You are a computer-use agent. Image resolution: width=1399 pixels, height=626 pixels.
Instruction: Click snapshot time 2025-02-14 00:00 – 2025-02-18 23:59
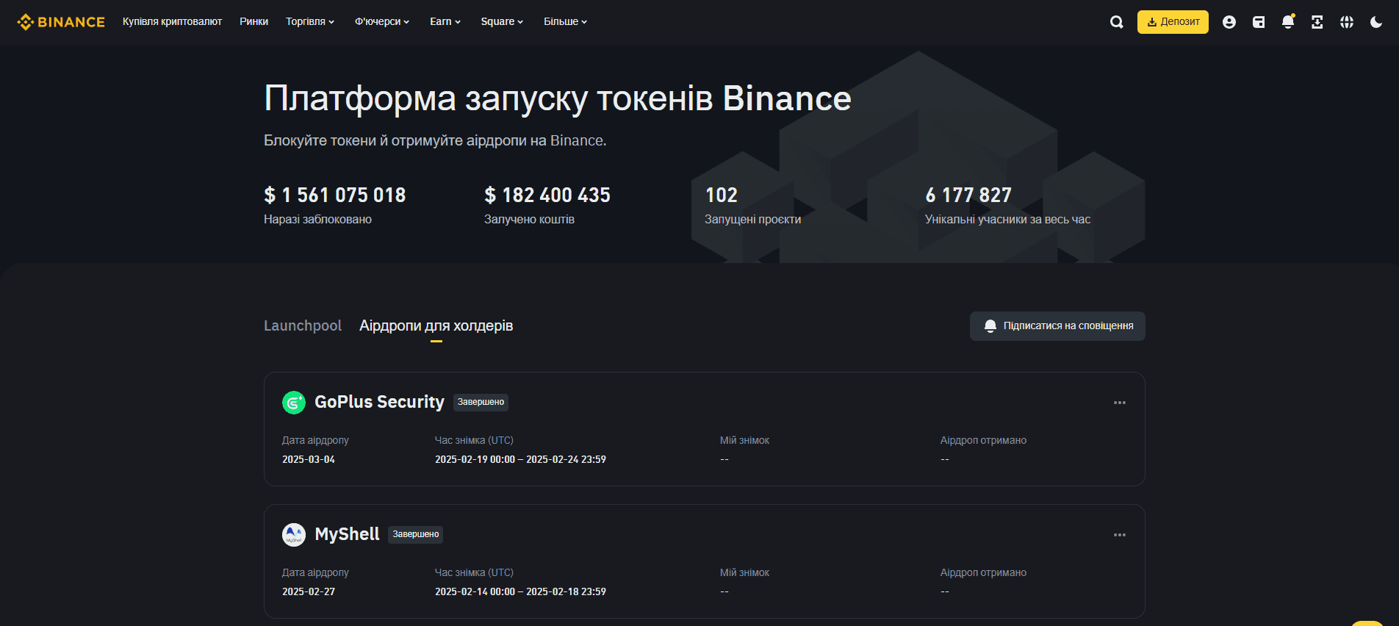(x=520, y=591)
